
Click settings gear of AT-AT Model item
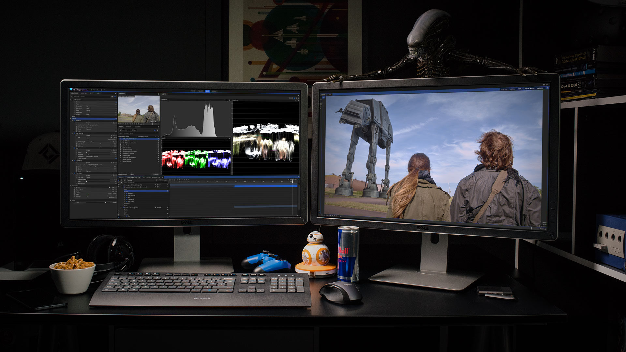pyautogui.click(x=158, y=141)
